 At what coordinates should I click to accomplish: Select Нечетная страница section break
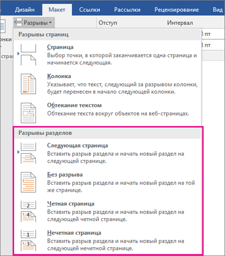point(108,240)
